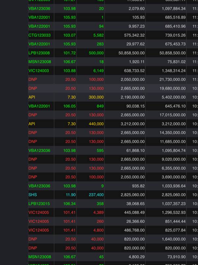The image size is (198, 265).
Task: Select the value 1,348,314.24
Action: [174, 71]
